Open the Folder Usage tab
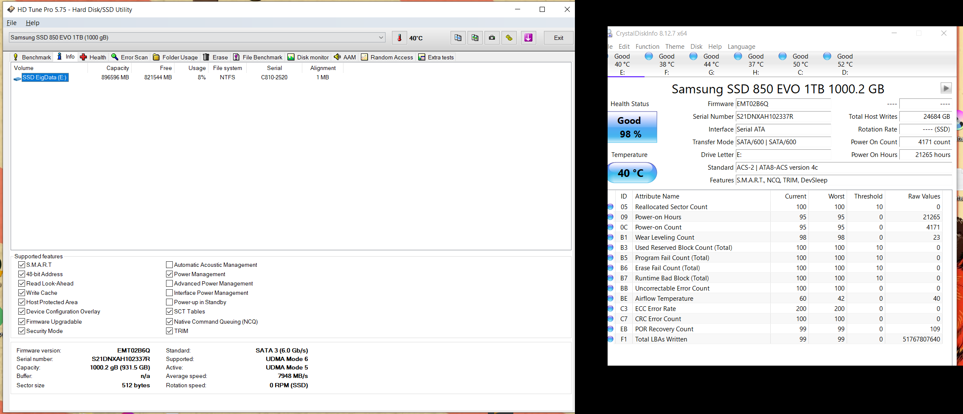This screenshot has height=414, width=963. click(x=175, y=57)
